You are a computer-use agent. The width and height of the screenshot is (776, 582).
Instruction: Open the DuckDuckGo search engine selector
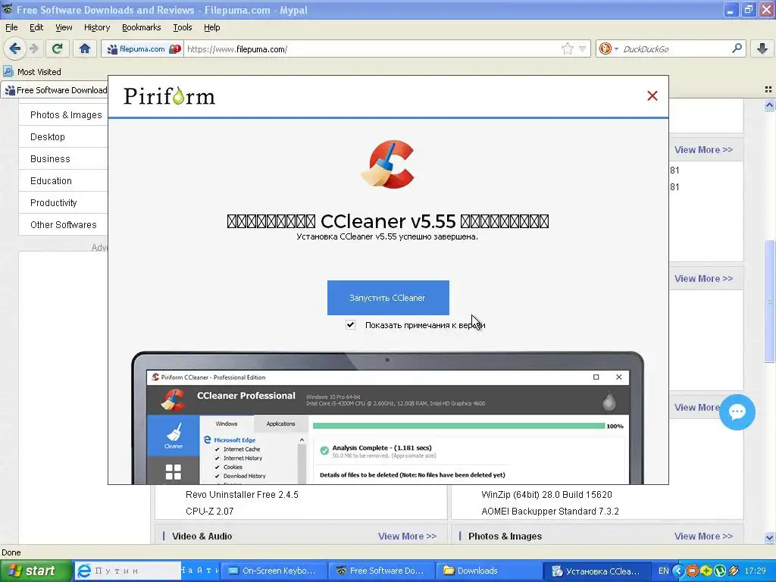coord(609,48)
